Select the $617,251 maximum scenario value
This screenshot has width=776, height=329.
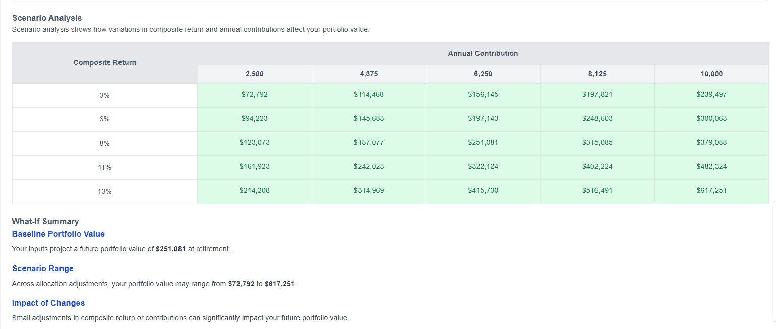click(x=711, y=191)
